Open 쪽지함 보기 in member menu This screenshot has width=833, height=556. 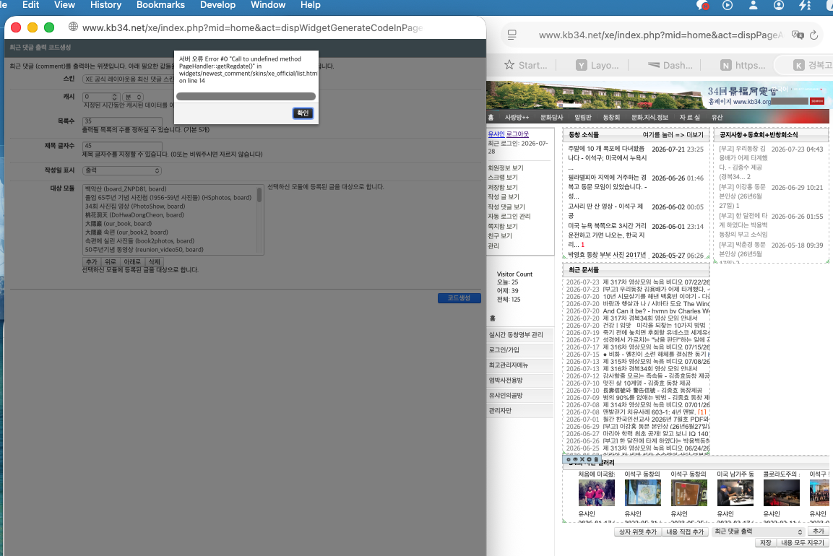503,226
